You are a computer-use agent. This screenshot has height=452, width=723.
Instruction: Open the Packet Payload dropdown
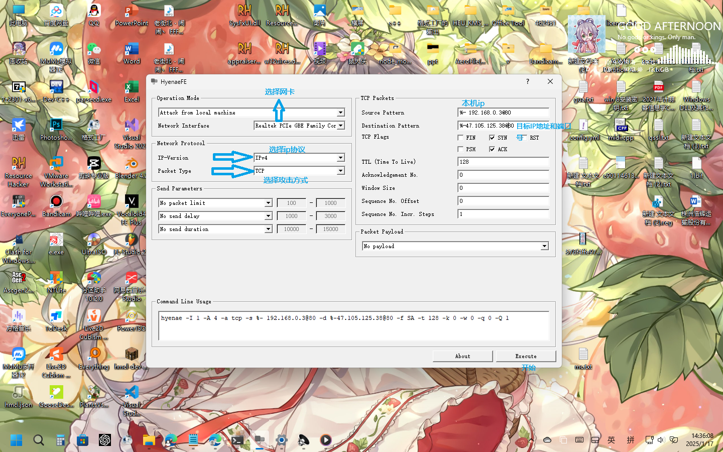coord(544,246)
